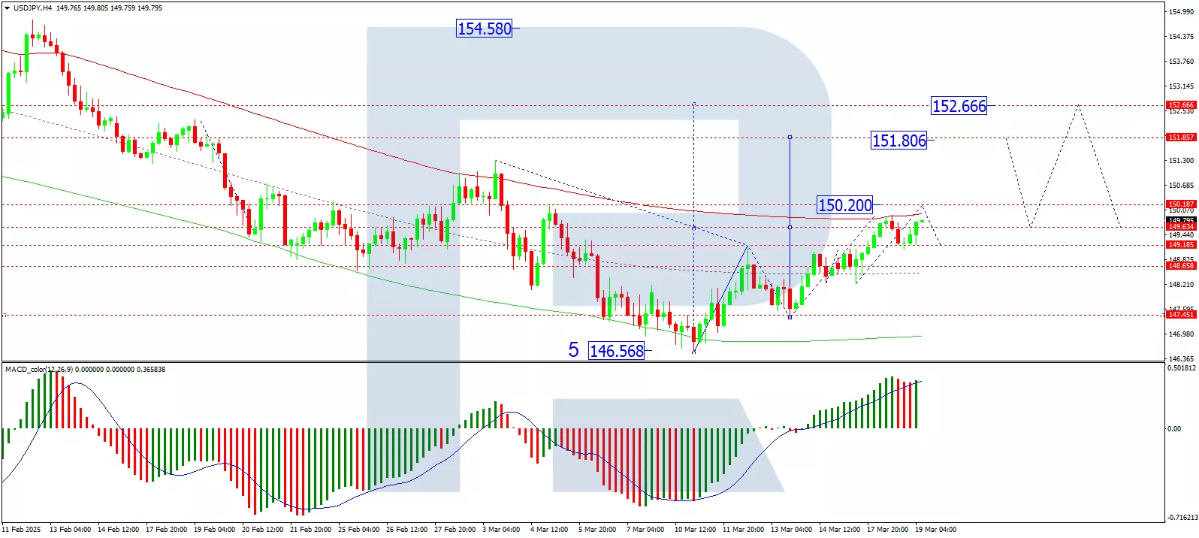The width and height of the screenshot is (1199, 538).
Task: Select the red 148.658 axis price tag
Action: [1180, 266]
